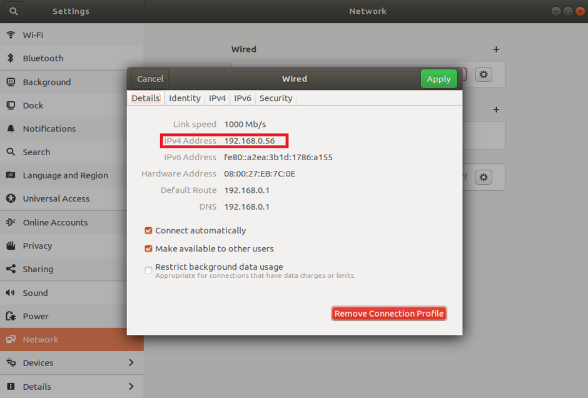Viewport: 588px width, 398px height.
Task: Click the Universal Access icon
Action: (11, 199)
